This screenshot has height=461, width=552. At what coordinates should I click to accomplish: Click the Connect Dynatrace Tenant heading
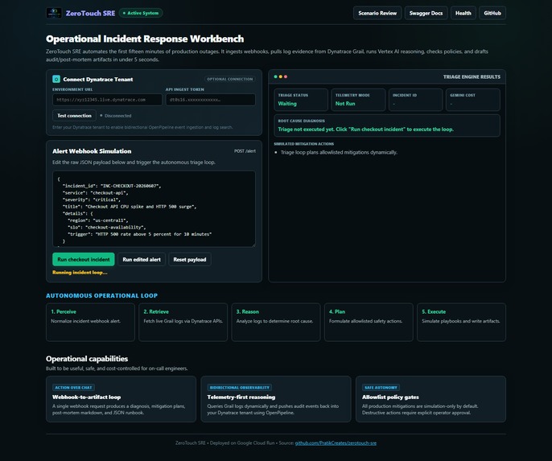coord(98,79)
